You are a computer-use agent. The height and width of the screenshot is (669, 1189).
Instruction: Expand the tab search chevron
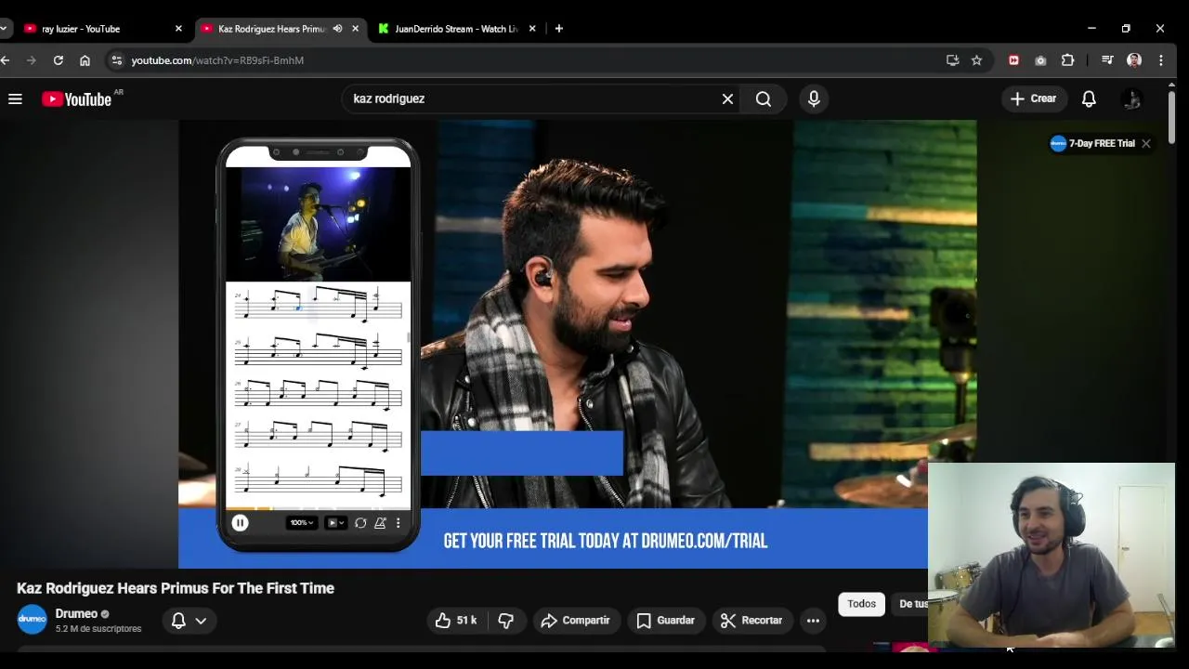(x=4, y=29)
